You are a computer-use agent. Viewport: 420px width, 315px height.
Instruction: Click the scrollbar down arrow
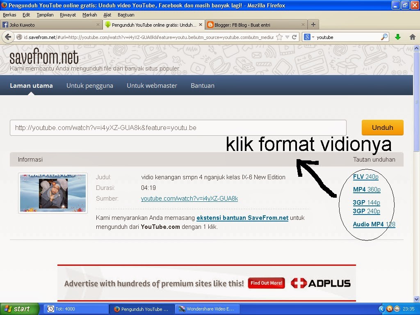coord(416,299)
